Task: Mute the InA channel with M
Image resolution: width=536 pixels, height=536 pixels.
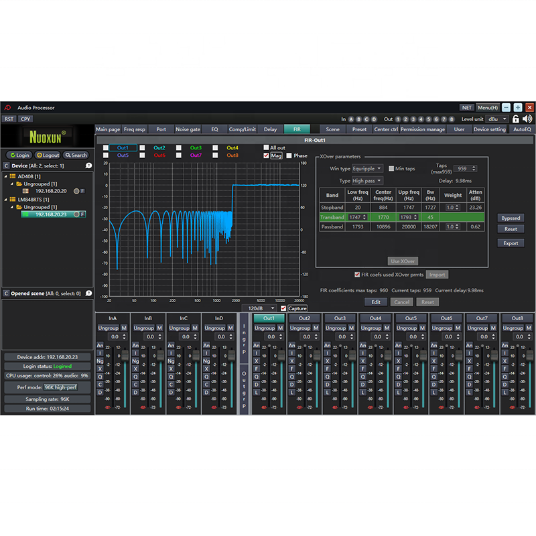Action: (x=124, y=328)
